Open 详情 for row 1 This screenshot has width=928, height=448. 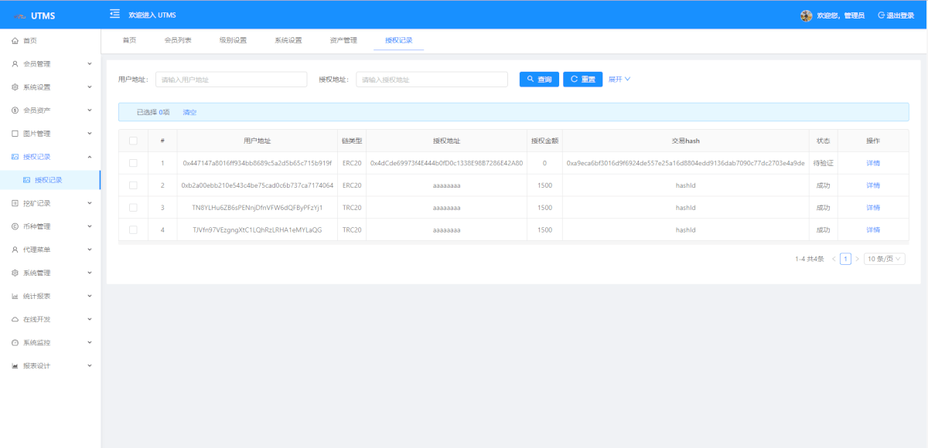tap(873, 163)
